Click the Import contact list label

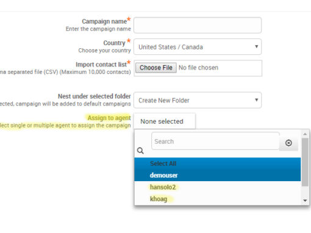click(101, 65)
